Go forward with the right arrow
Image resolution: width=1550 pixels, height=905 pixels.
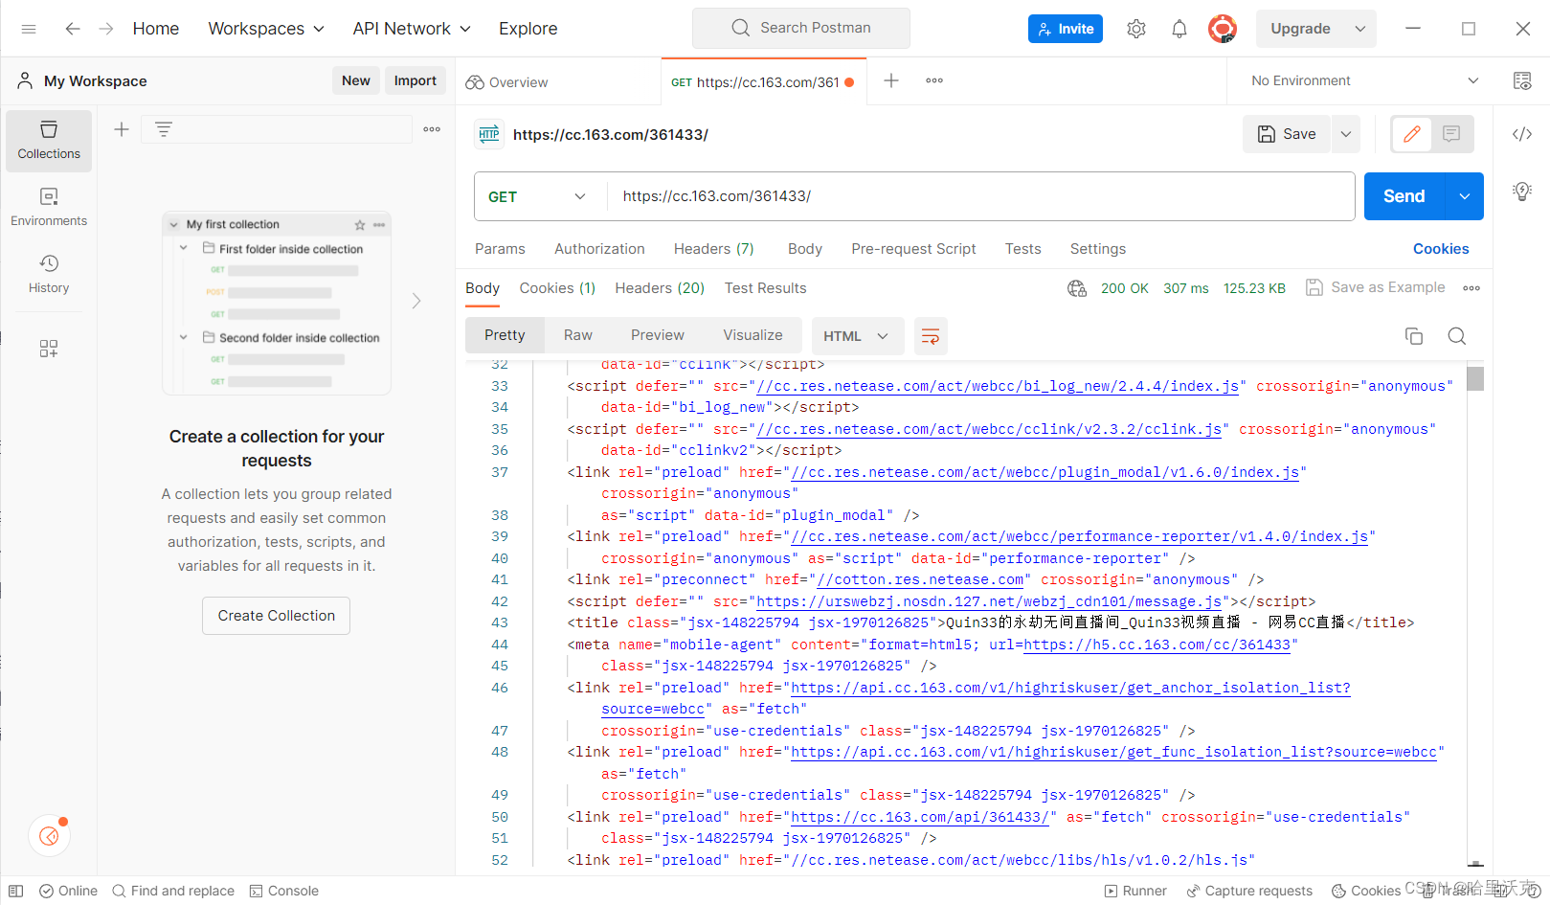pyautogui.click(x=106, y=29)
